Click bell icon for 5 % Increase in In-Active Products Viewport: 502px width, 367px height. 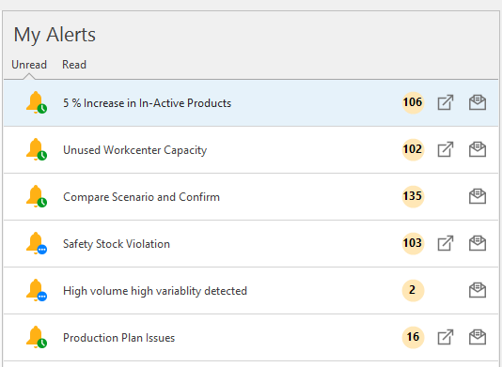click(37, 102)
